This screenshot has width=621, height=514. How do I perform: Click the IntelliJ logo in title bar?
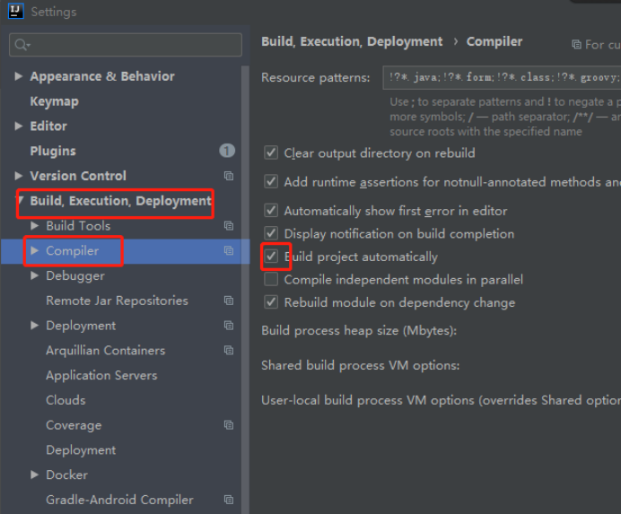click(15, 12)
